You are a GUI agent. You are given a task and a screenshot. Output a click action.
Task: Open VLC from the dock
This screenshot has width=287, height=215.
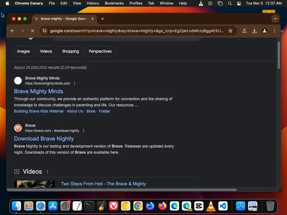pyautogui.click(x=211, y=206)
